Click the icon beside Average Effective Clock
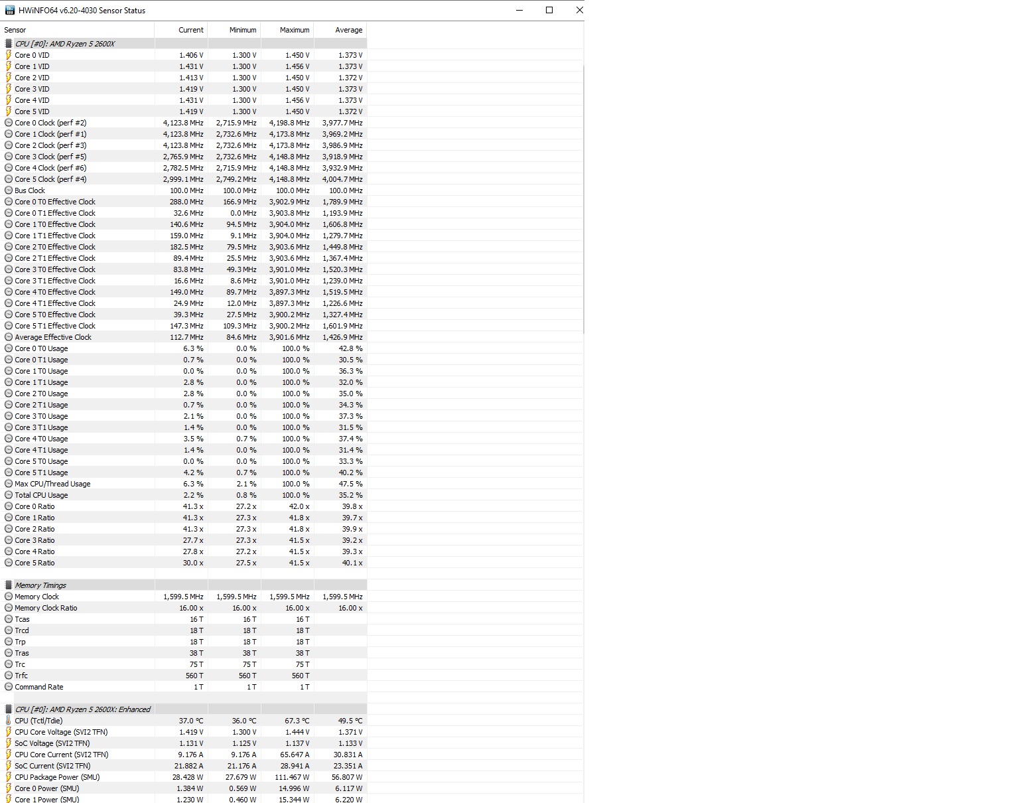The height and width of the screenshot is (803, 1019). click(9, 337)
